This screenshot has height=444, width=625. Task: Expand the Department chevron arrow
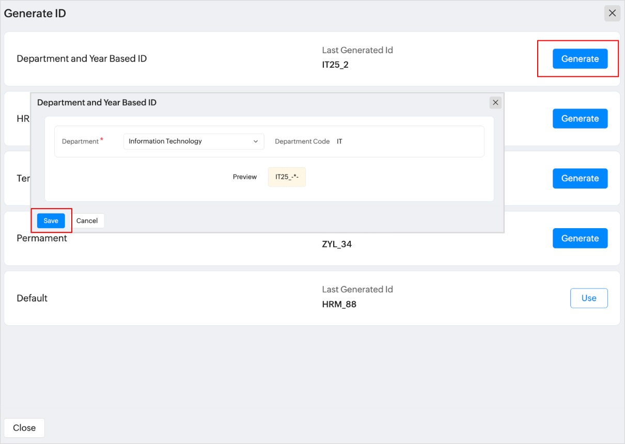pos(256,141)
